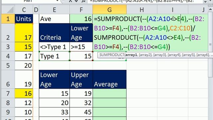Click the 'Criteria' header cell
Viewport: 213px width, 120px height.
point(54,33)
